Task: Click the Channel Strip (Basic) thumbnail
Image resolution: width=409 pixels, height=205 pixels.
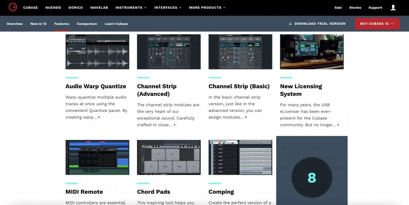Action: tap(240, 52)
